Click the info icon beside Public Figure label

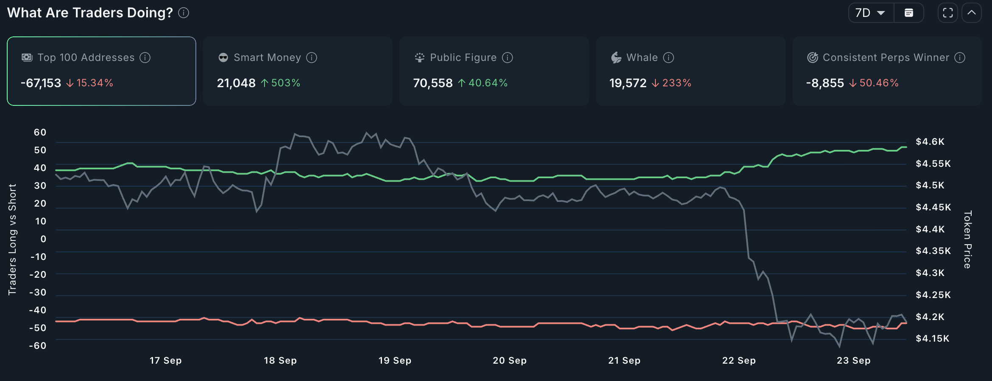coord(508,58)
